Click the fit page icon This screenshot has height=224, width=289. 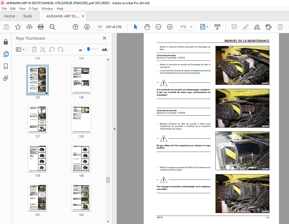pos(202,27)
